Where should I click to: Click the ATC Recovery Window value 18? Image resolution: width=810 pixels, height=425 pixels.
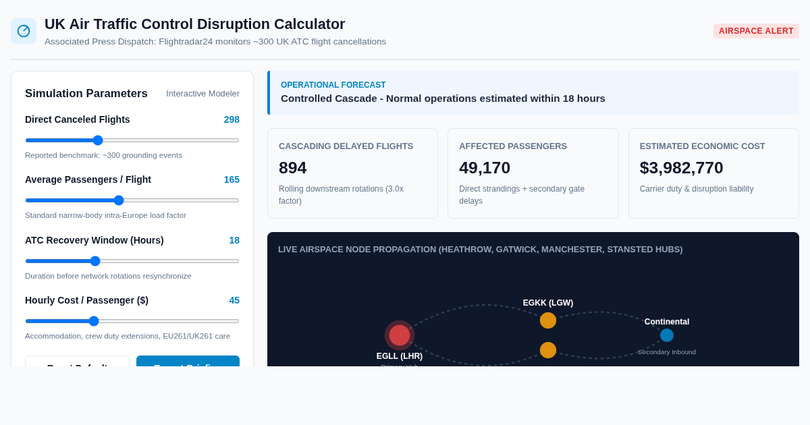[234, 240]
